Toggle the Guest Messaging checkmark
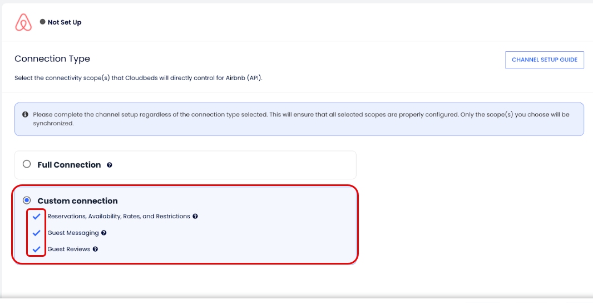Viewport: 593px width, 303px height. [37, 233]
